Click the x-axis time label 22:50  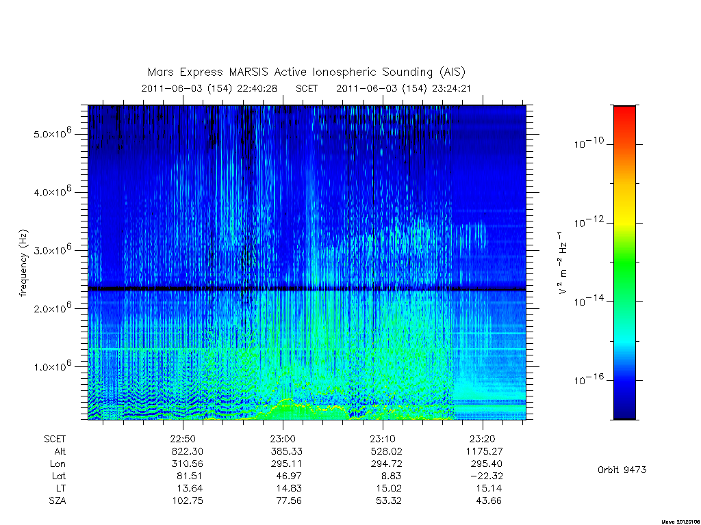pyautogui.click(x=183, y=439)
